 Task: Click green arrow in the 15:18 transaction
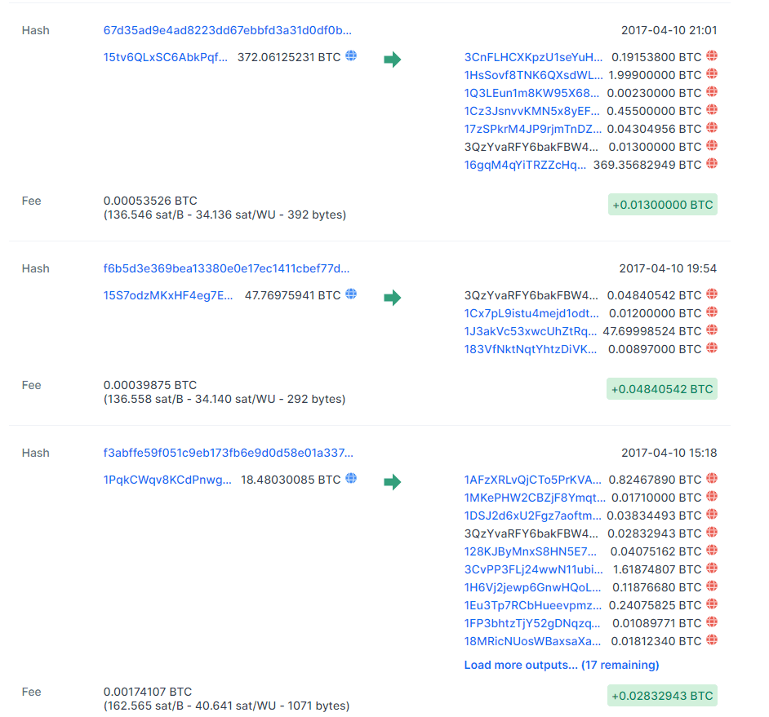point(393,482)
